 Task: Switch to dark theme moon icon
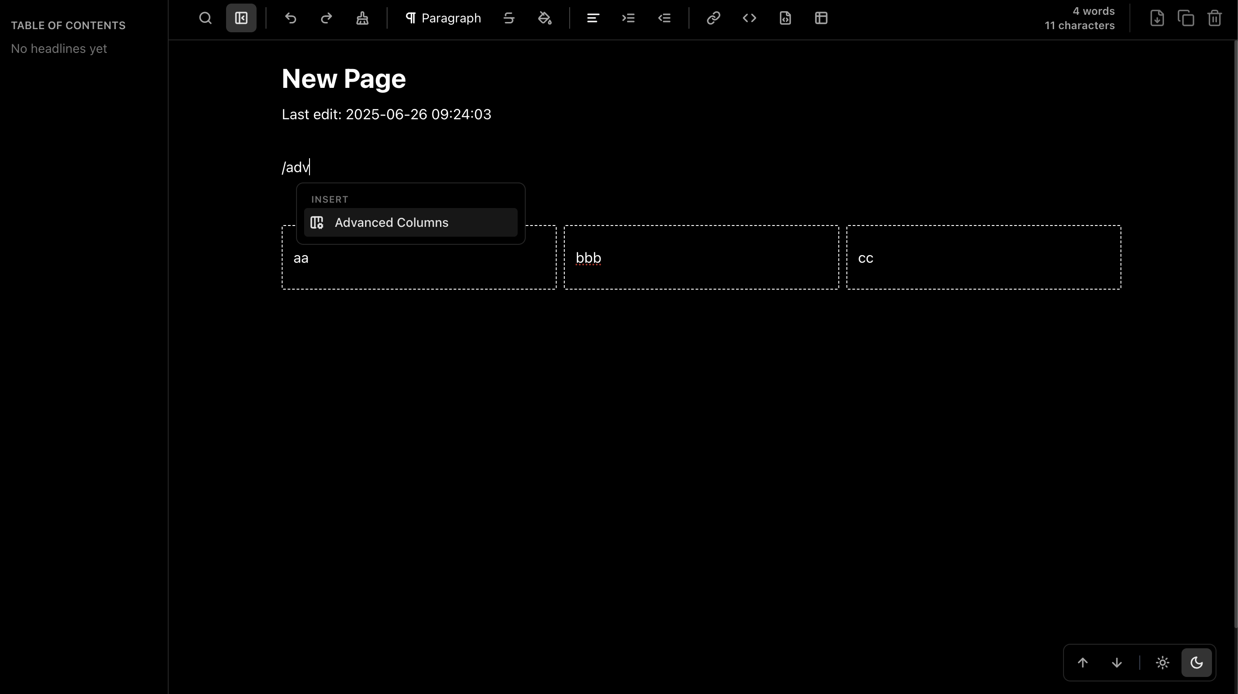click(x=1196, y=663)
